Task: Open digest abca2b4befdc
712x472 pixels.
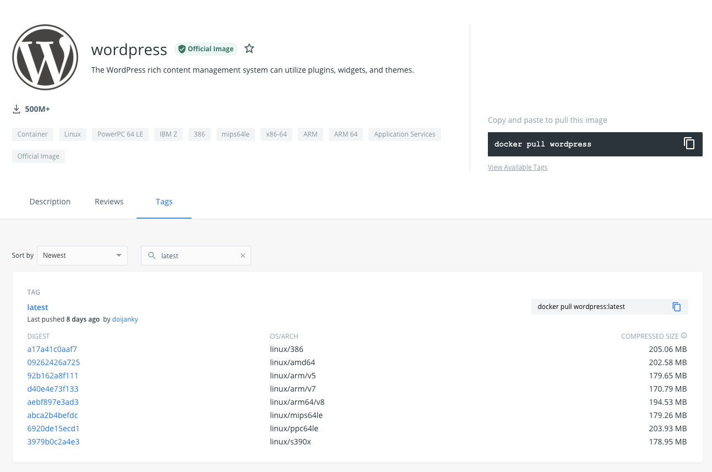Action: pos(53,415)
